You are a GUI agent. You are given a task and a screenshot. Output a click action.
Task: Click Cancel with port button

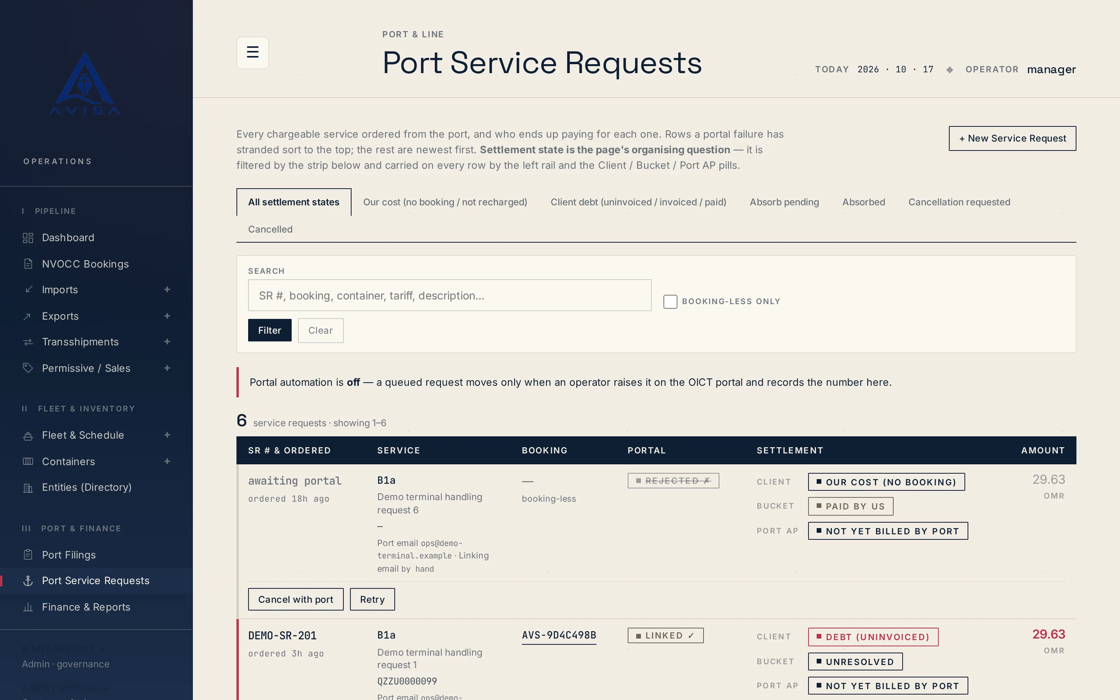pos(296,600)
